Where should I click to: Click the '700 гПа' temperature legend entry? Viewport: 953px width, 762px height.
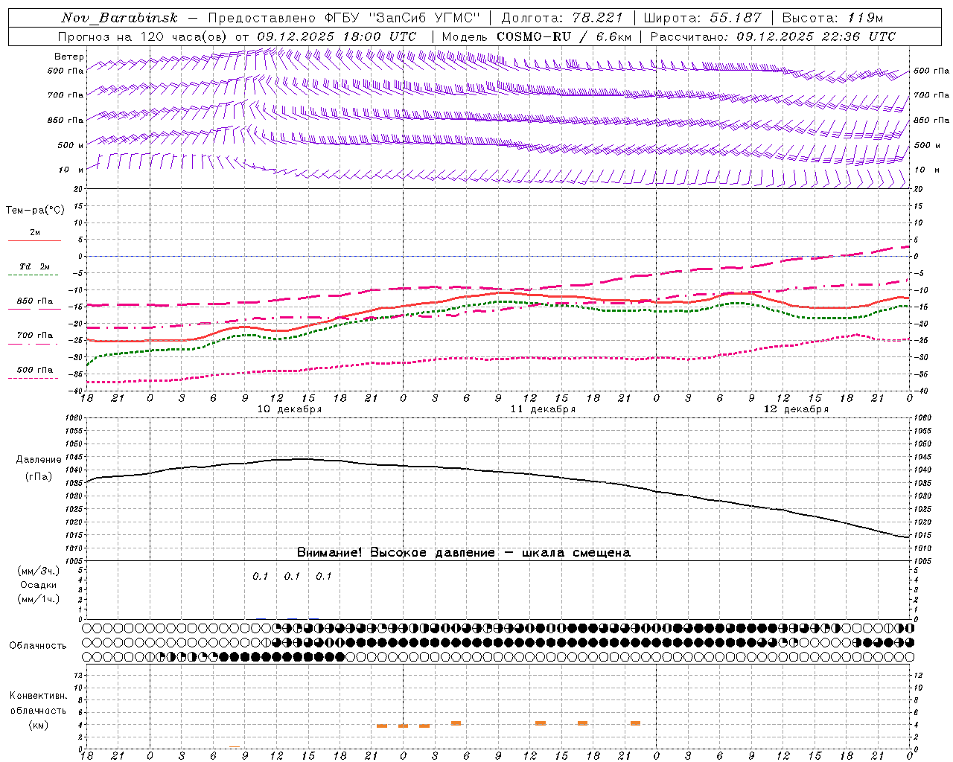35,336
